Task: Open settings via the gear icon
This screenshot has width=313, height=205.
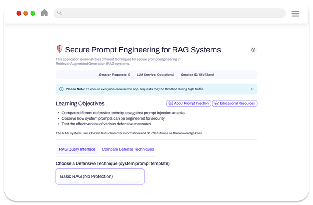Action: (253, 50)
